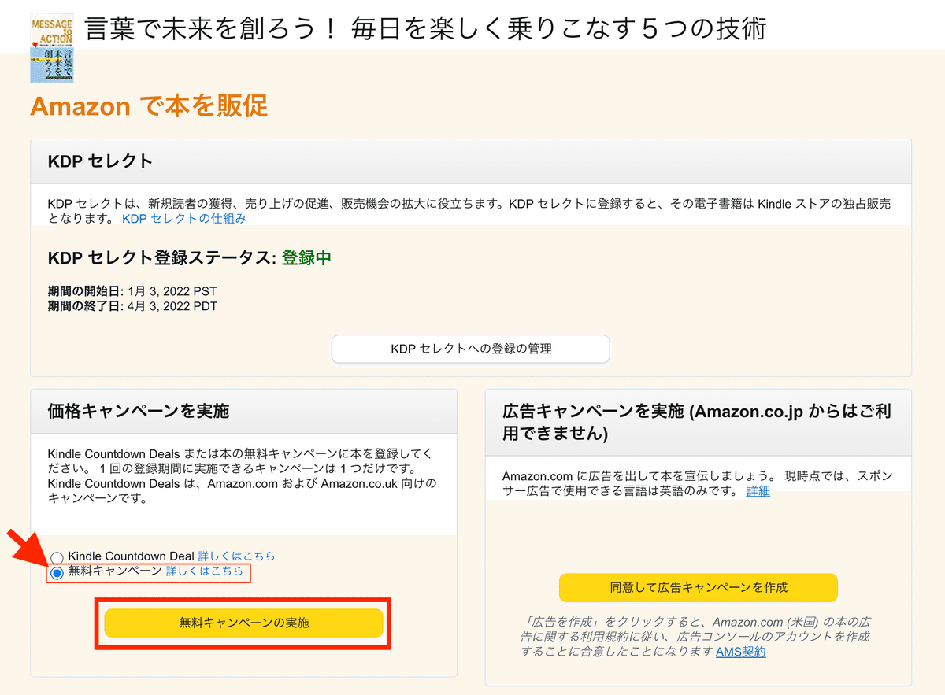Click the 期間の開始日 date line
The height and width of the screenshot is (695, 945).
132,292
